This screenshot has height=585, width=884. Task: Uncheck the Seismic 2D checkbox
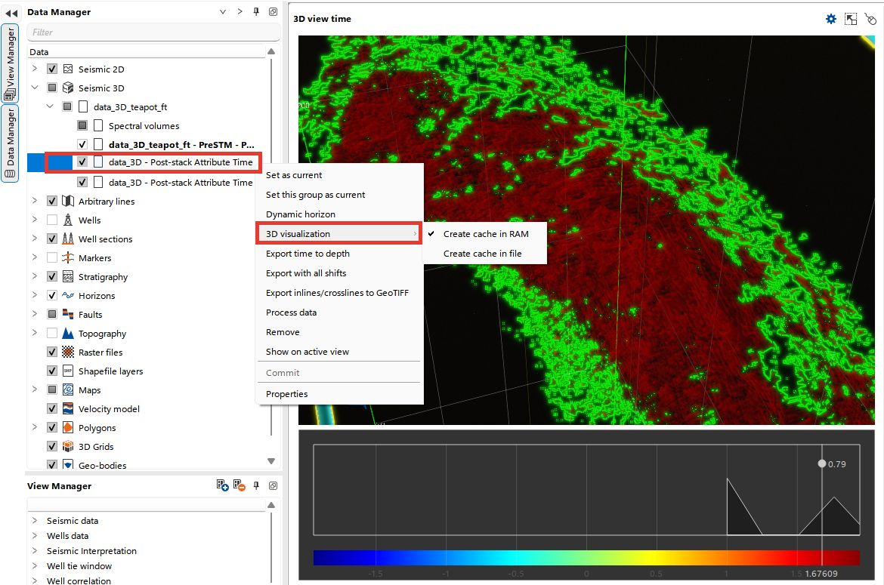pyautogui.click(x=52, y=69)
